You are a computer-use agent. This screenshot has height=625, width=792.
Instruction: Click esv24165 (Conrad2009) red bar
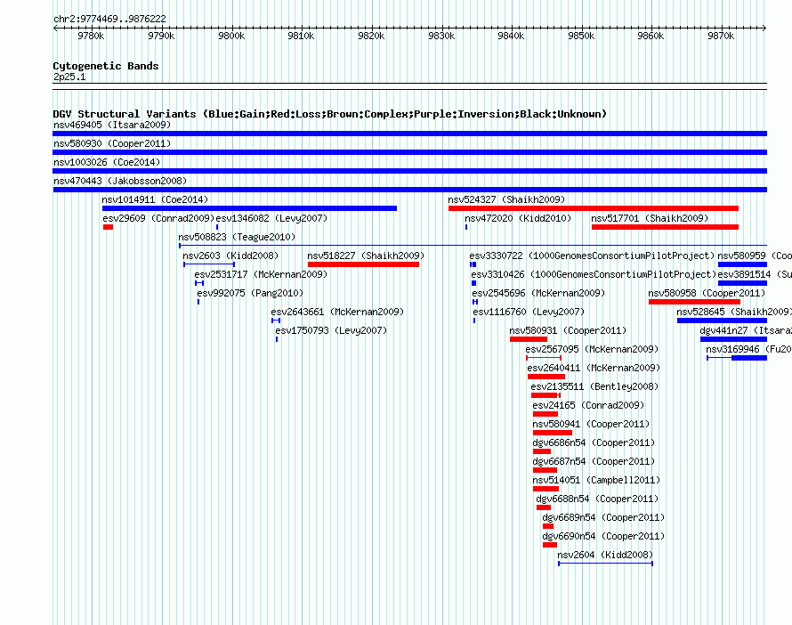pyautogui.click(x=546, y=414)
